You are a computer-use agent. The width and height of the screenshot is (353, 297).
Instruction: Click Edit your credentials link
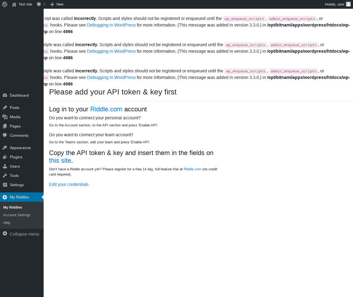tap(69, 185)
